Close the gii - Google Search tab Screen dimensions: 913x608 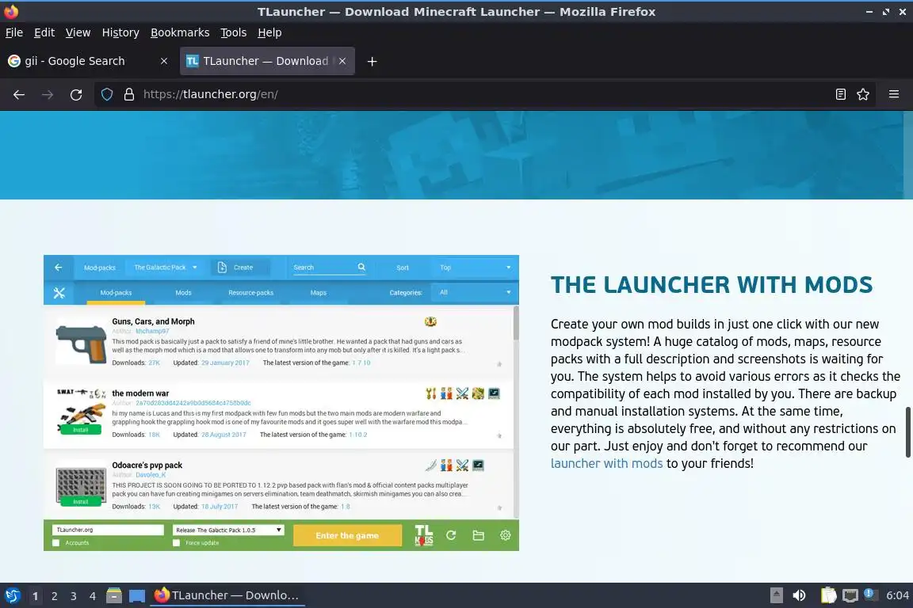click(x=164, y=61)
